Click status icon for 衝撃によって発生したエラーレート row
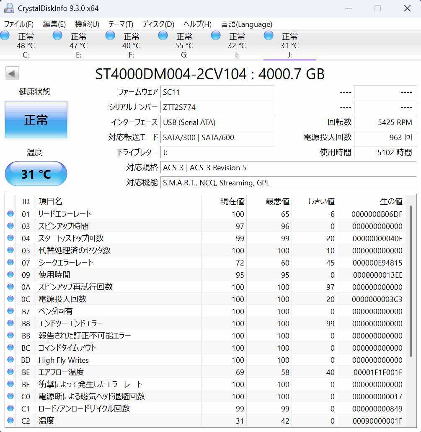 10,384
